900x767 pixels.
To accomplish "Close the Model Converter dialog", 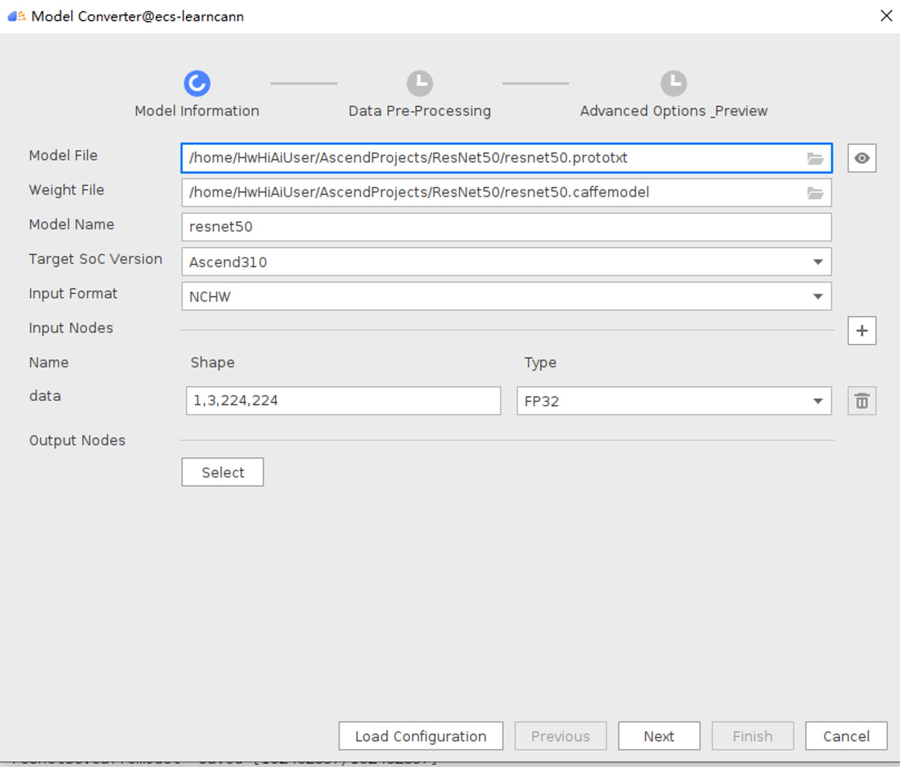I will click(x=886, y=16).
